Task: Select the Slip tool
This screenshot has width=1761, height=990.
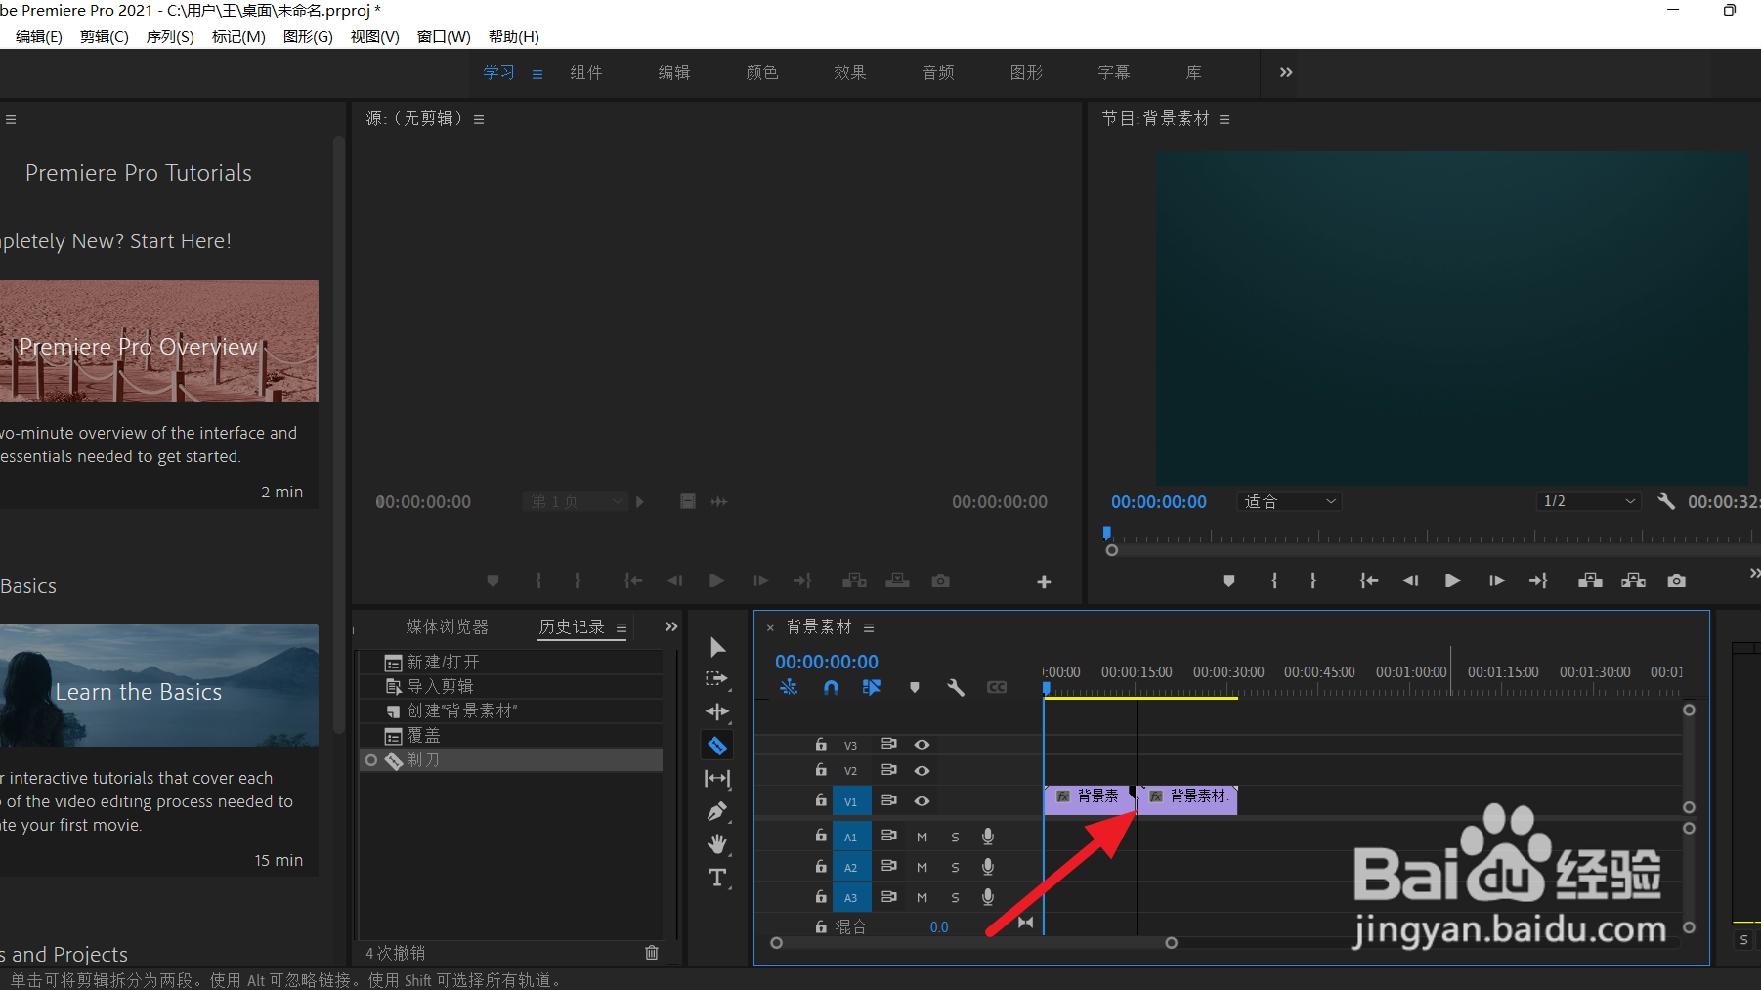Action: tap(717, 778)
